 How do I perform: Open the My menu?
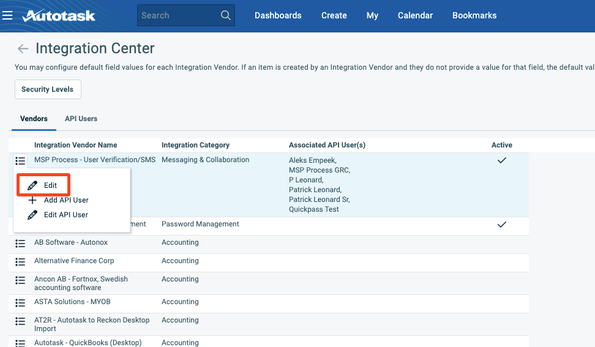point(372,15)
